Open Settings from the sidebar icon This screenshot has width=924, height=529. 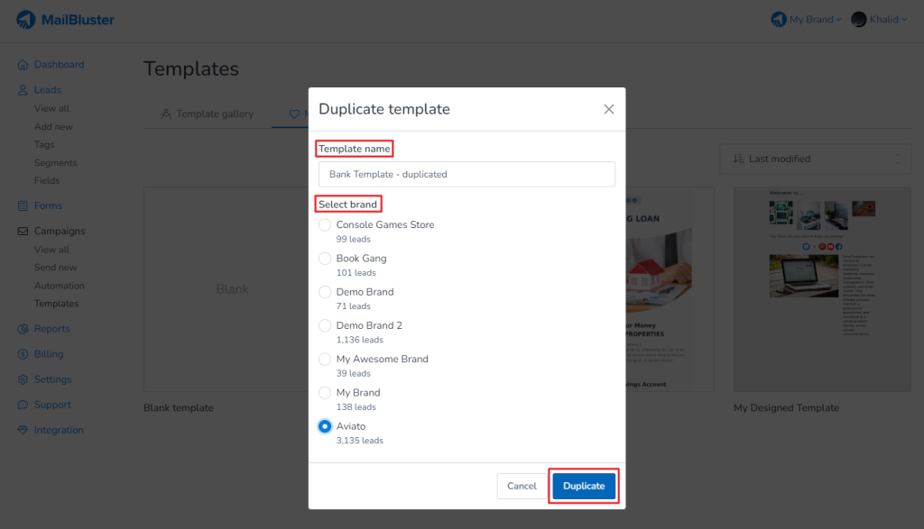(22, 379)
